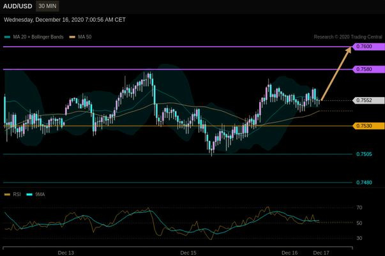Click the 9MA legend label

(x=40, y=194)
